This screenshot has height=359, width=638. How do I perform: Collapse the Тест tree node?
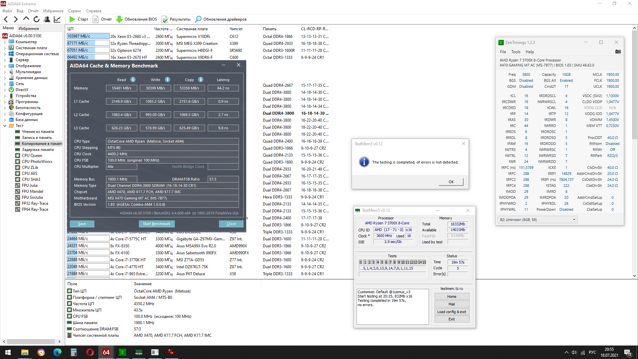pos(5,126)
